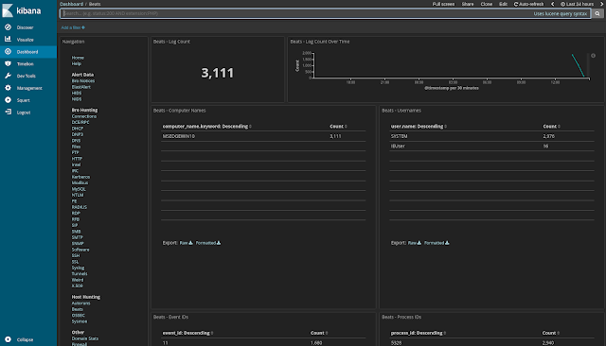
Task: Open Help link in Navigation panel
Action: point(76,63)
